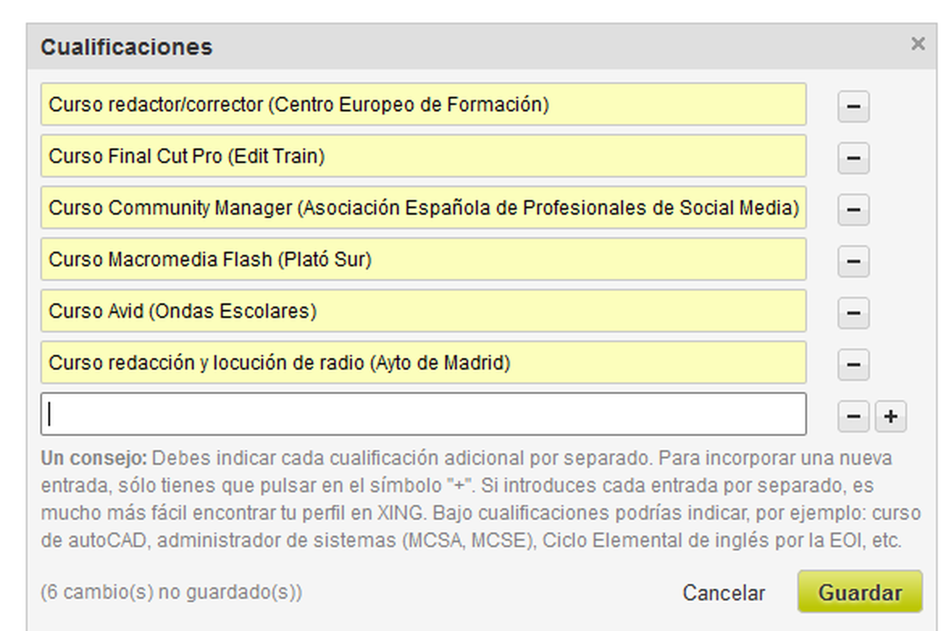Remove the "Curso Macromedia Flash" entry

(854, 261)
